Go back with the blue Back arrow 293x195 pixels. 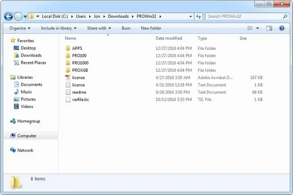pos(9,17)
